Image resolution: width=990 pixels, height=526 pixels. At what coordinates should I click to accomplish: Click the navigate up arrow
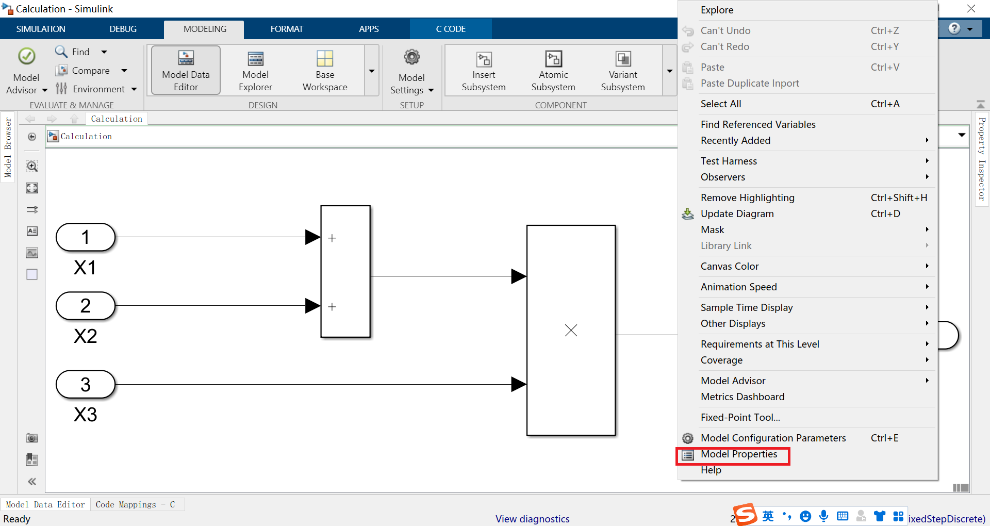pos(74,119)
